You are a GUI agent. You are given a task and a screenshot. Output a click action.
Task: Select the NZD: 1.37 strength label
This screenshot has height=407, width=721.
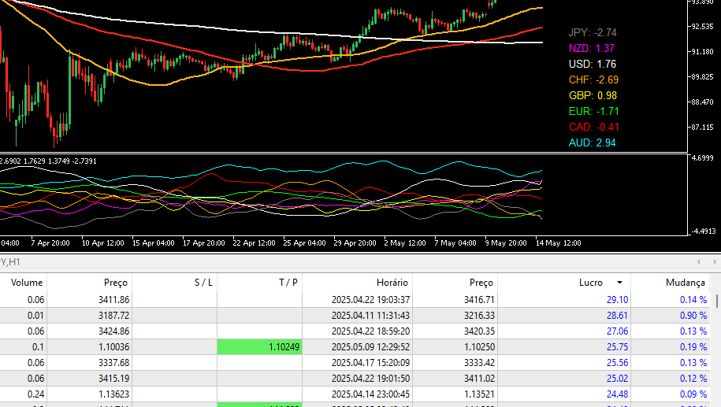591,48
